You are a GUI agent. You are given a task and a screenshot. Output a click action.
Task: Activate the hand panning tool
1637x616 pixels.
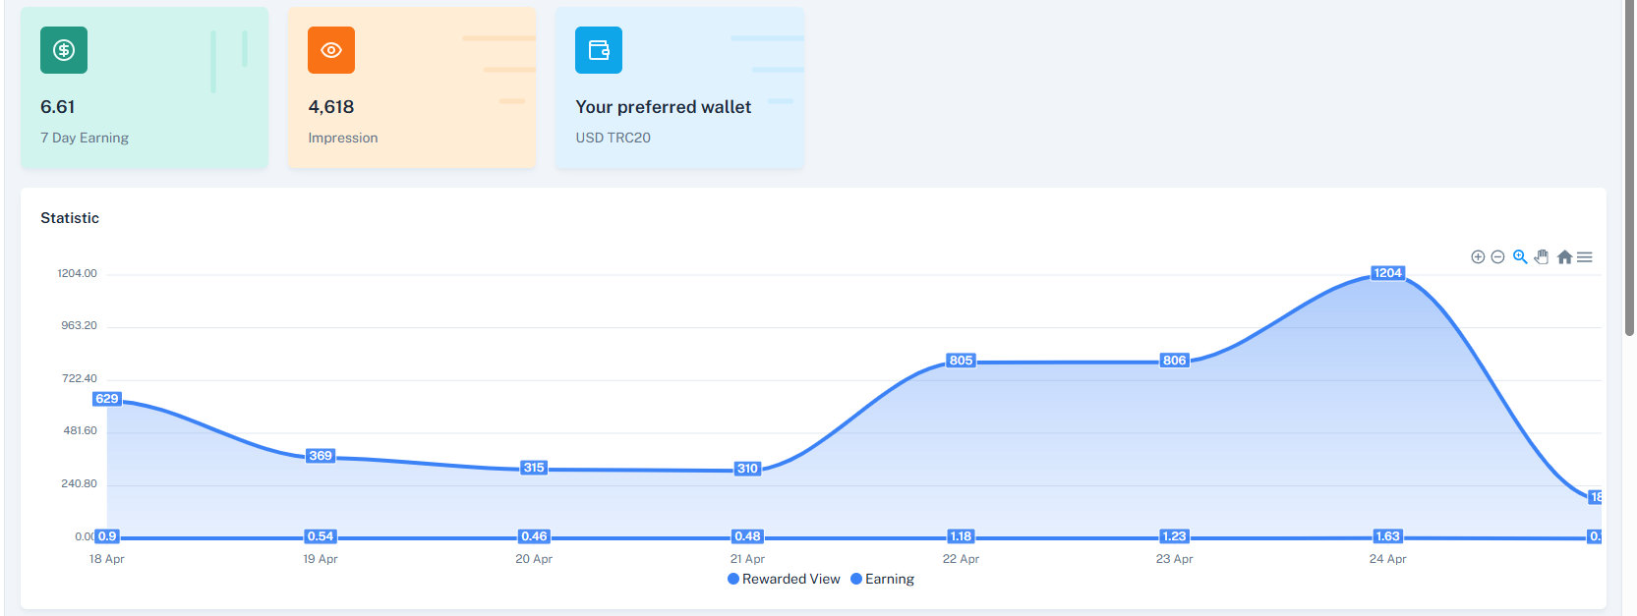point(1542,257)
